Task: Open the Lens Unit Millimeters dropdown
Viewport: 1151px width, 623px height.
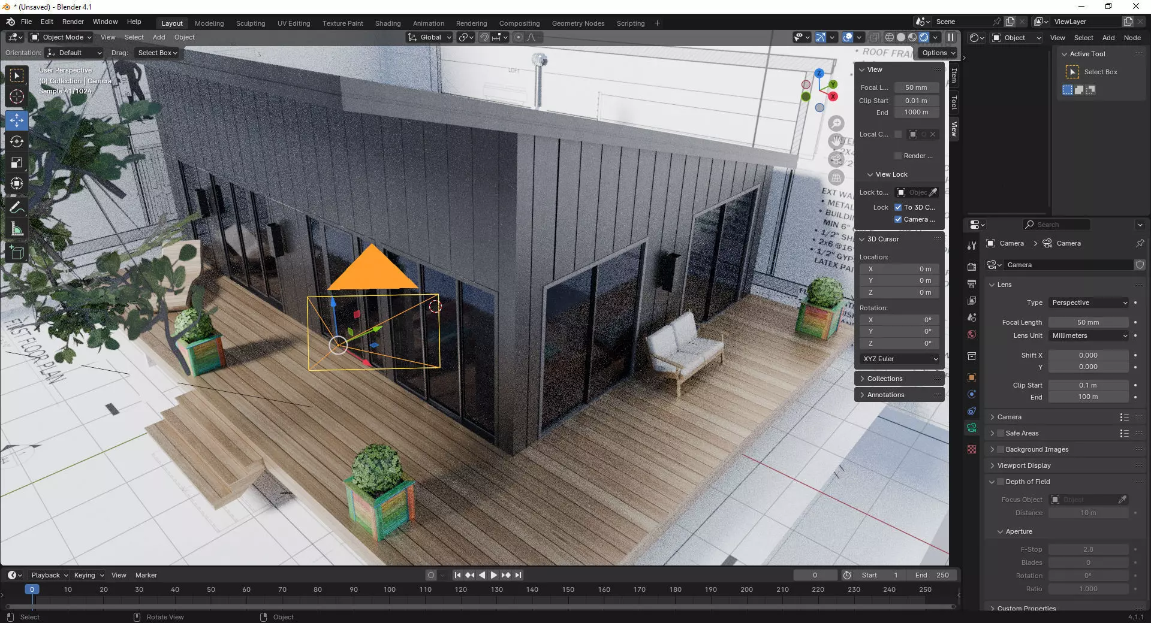Action: [x=1089, y=335]
